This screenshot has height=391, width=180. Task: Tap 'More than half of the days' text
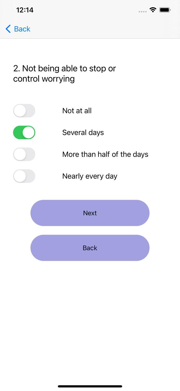(x=105, y=154)
